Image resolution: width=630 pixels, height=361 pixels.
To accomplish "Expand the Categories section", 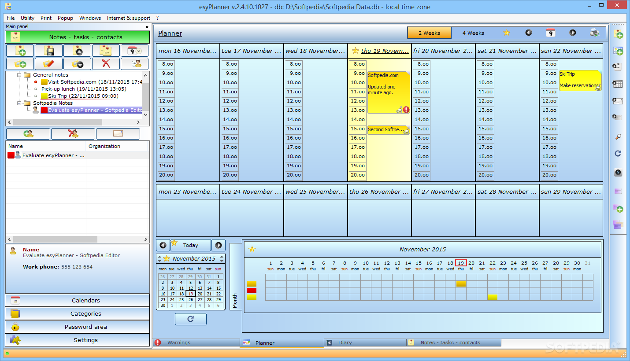I will click(x=78, y=313).
